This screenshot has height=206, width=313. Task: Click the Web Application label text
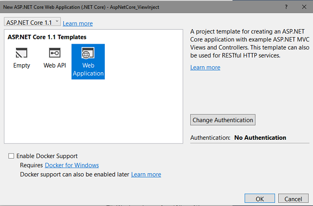(x=88, y=69)
